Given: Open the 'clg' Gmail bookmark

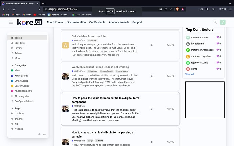Looking at the screenshot, I should point(6,15).
